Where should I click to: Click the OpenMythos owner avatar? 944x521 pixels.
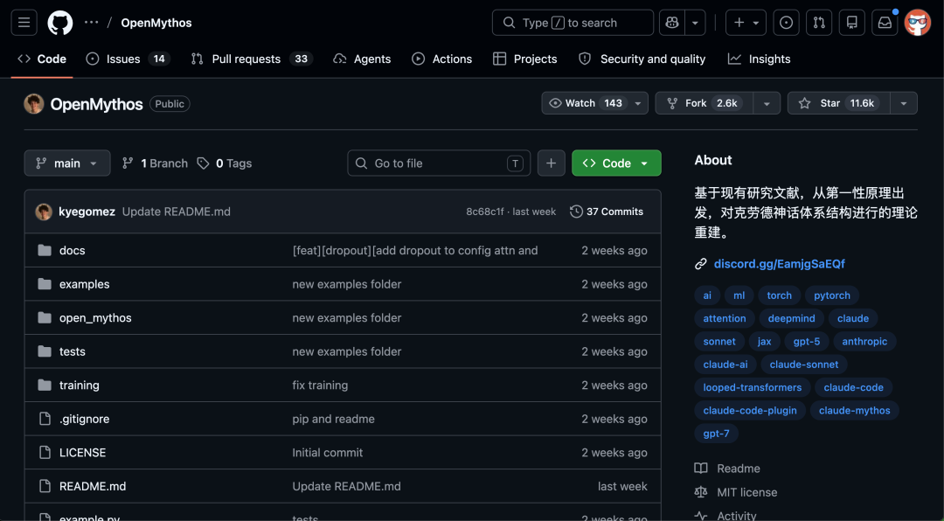point(34,104)
